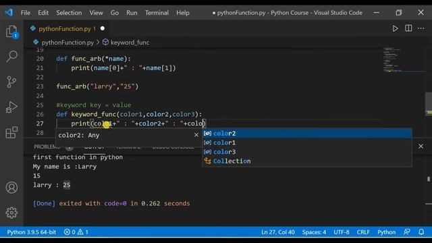Open the Accounts icon in activity bar
The width and height of the screenshot is (432, 243).
click(11, 188)
